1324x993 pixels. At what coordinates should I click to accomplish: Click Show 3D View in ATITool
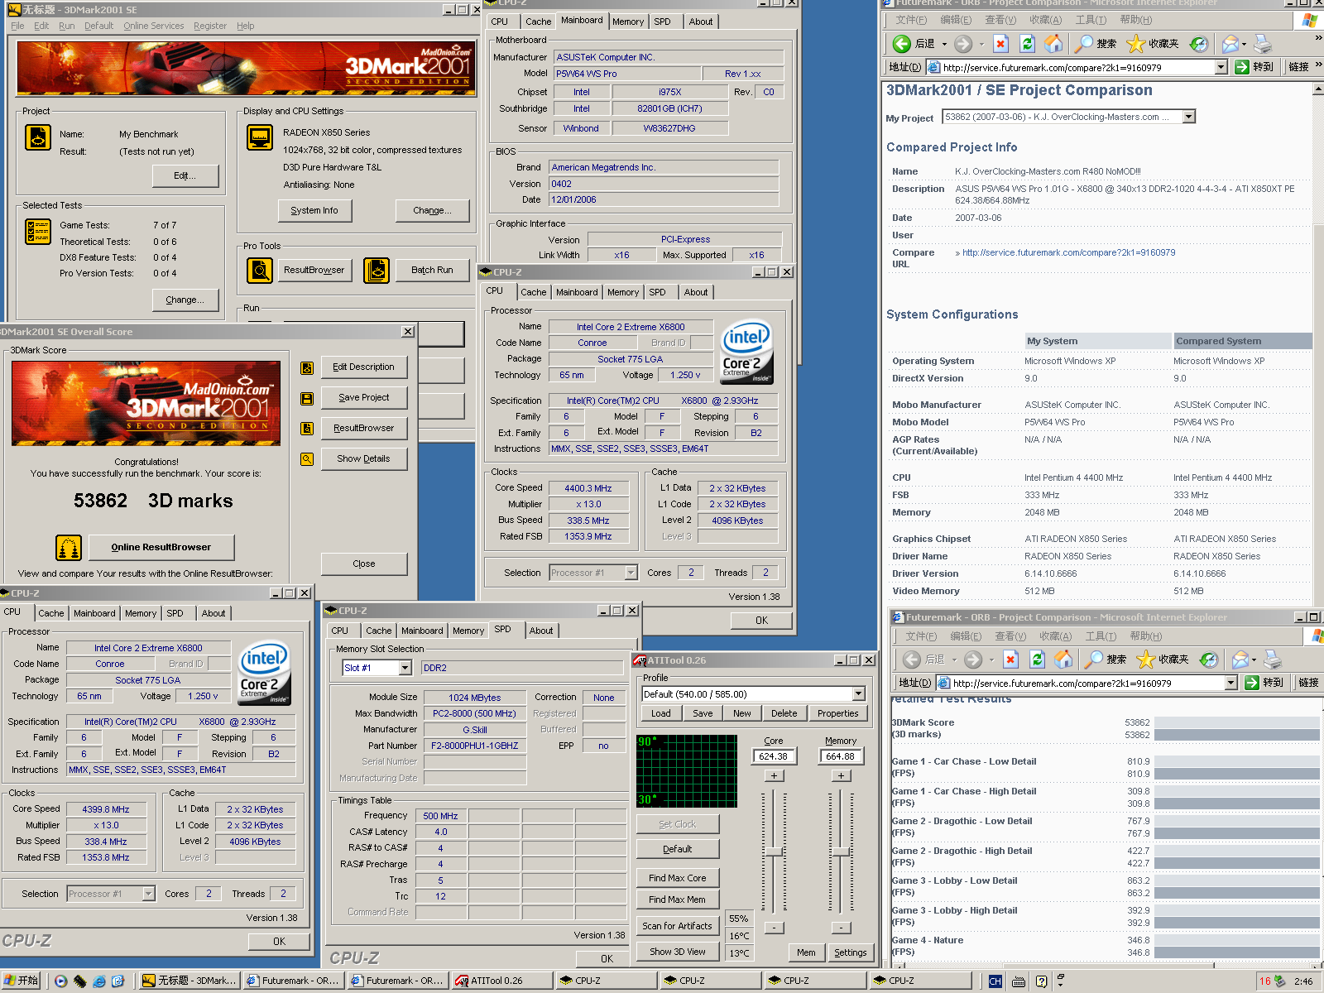(x=678, y=952)
